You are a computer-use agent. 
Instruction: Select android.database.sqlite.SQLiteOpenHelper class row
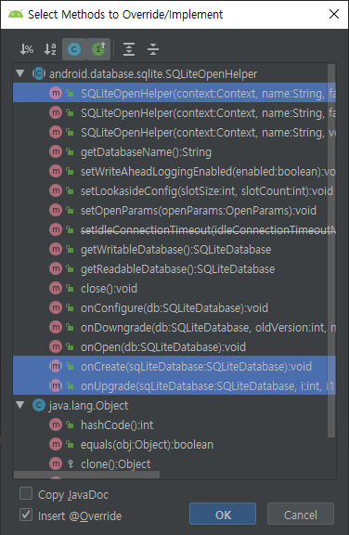[x=174, y=73]
